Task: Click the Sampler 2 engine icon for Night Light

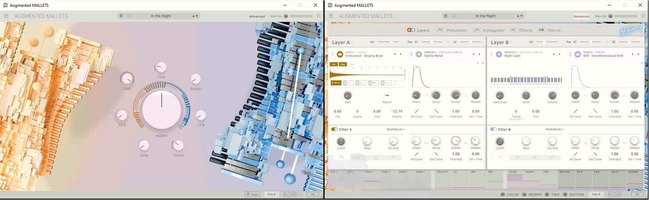Action: tap(499, 54)
